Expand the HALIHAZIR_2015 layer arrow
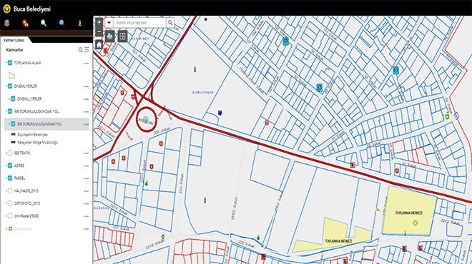The width and height of the screenshot is (472, 264). point(6,191)
